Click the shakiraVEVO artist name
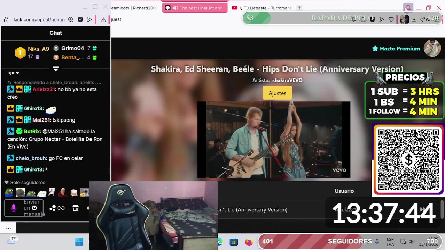This screenshot has height=250, width=445. pyautogui.click(x=287, y=80)
